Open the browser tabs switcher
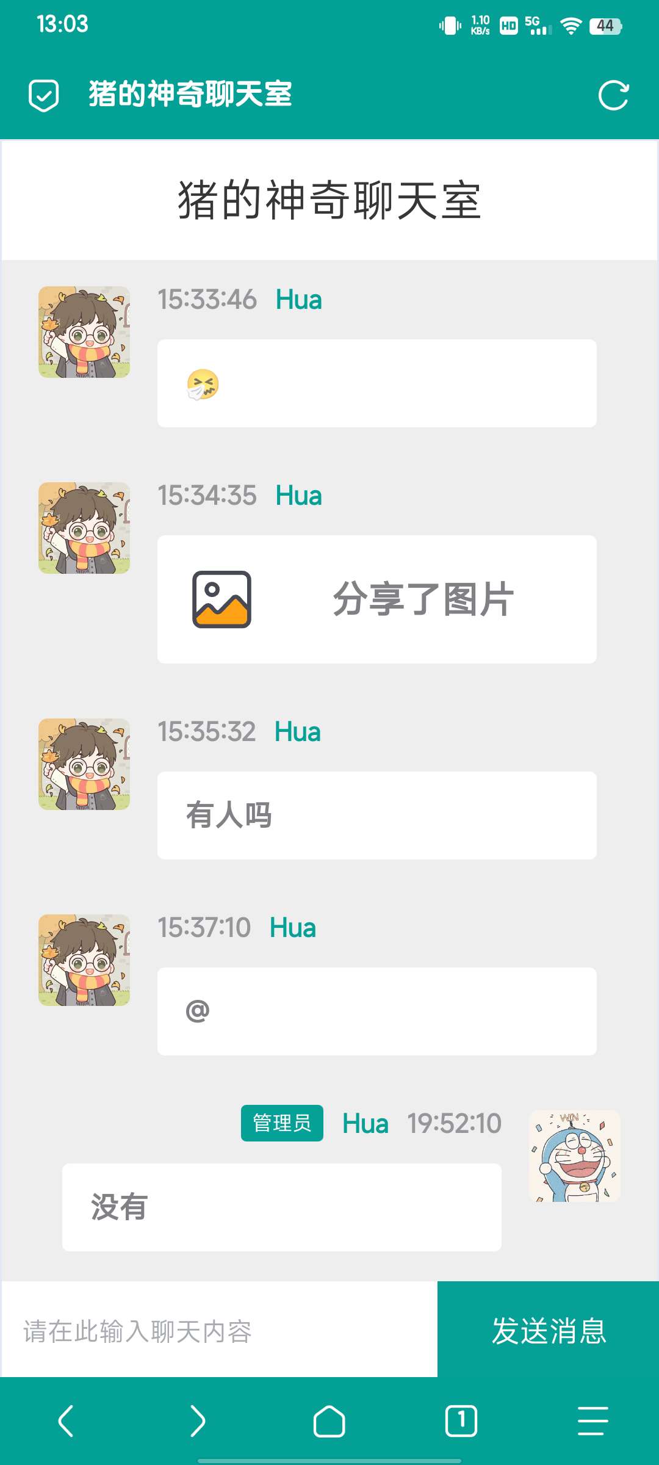Image resolution: width=659 pixels, height=1465 pixels. click(x=461, y=1421)
